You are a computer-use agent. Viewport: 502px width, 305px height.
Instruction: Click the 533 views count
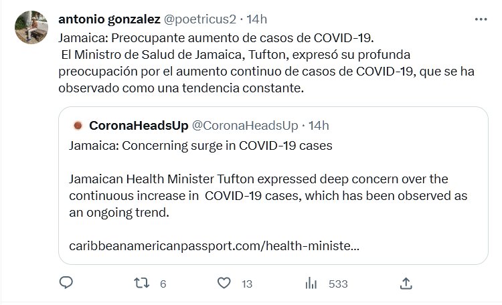[338, 284]
